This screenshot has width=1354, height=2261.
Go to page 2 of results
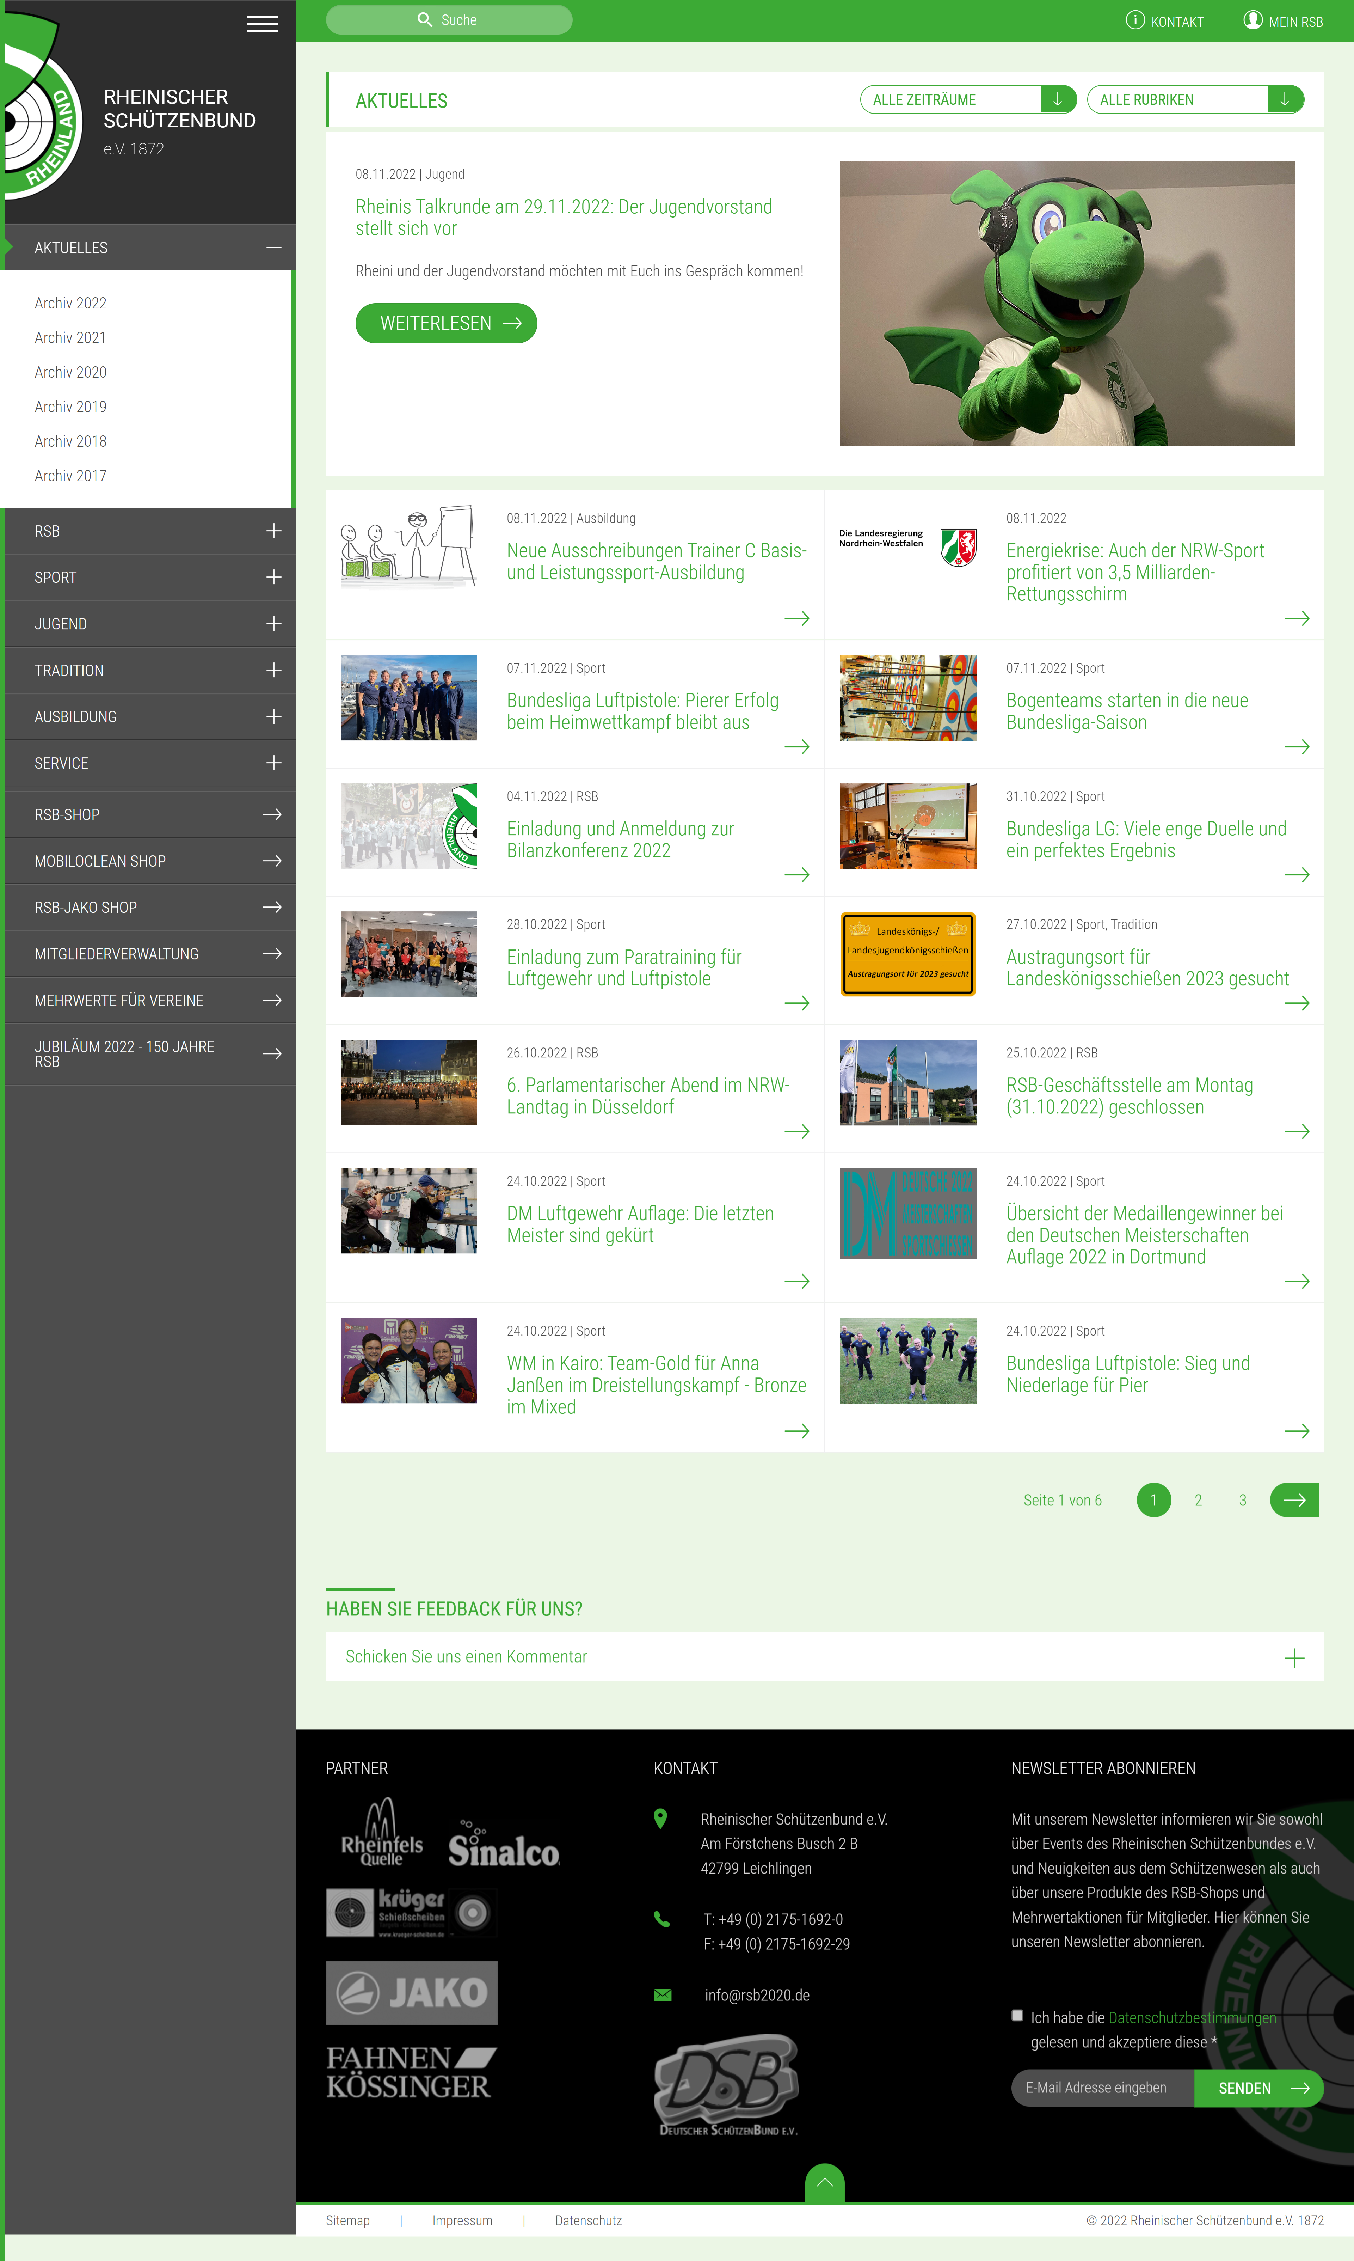pyautogui.click(x=1198, y=1500)
